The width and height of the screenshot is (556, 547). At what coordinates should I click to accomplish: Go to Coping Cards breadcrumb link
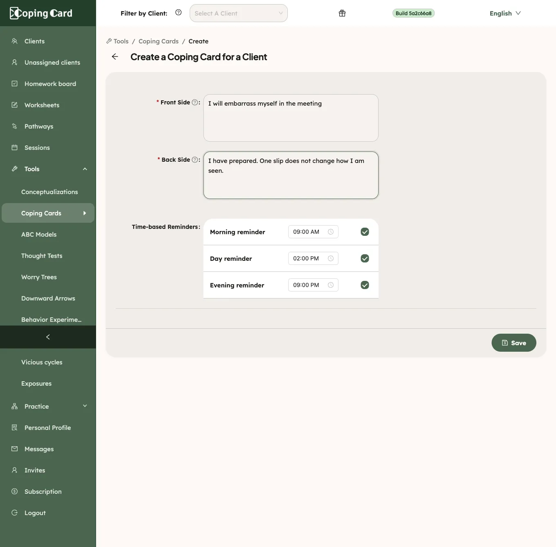pyautogui.click(x=159, y=41)
